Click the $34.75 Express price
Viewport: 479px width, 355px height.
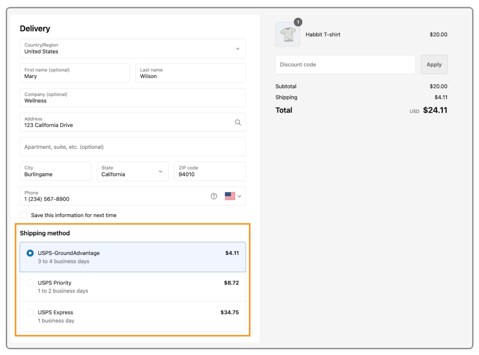(x=230, y=312)
